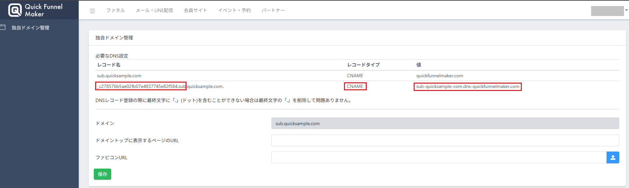Click the value sub-quicksample-com.dns-quickfunnelmaker.com
Image resolution: width=629 pixels, height=188 pixels.
coord(468,87)
